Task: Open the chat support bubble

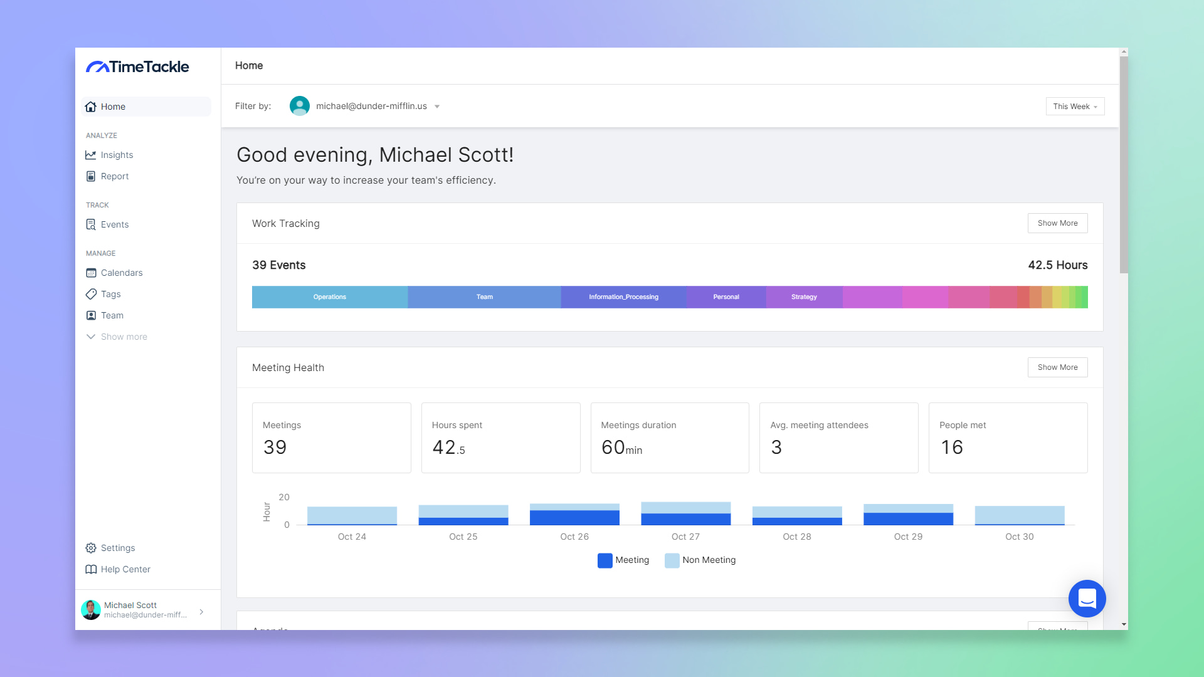Action: point(1087,599)
